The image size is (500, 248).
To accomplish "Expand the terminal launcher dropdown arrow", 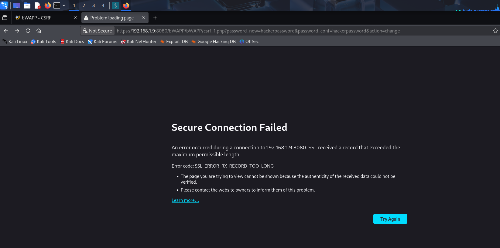I will 64,5.
